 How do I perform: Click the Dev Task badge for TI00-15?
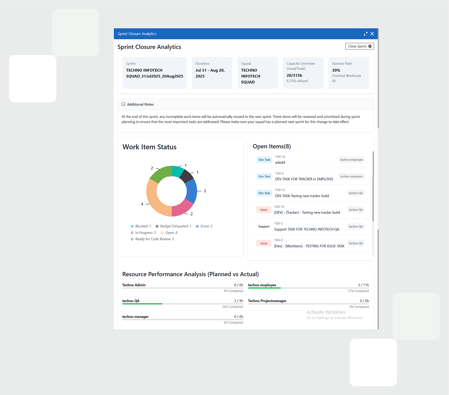click(264, 193)
